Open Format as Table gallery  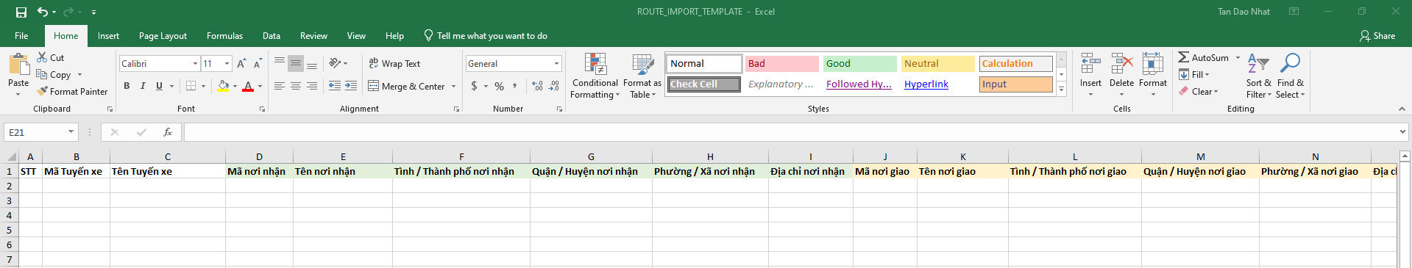[x=642, y=76]
